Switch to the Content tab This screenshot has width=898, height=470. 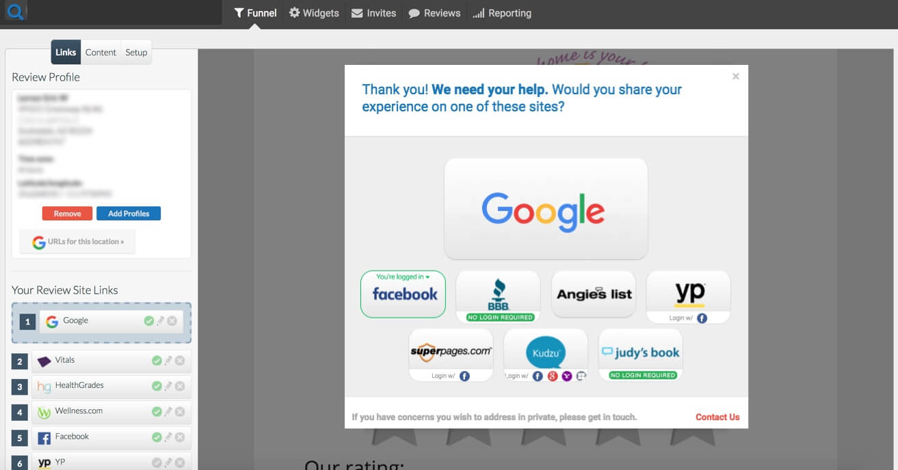[x=101, y=53]
